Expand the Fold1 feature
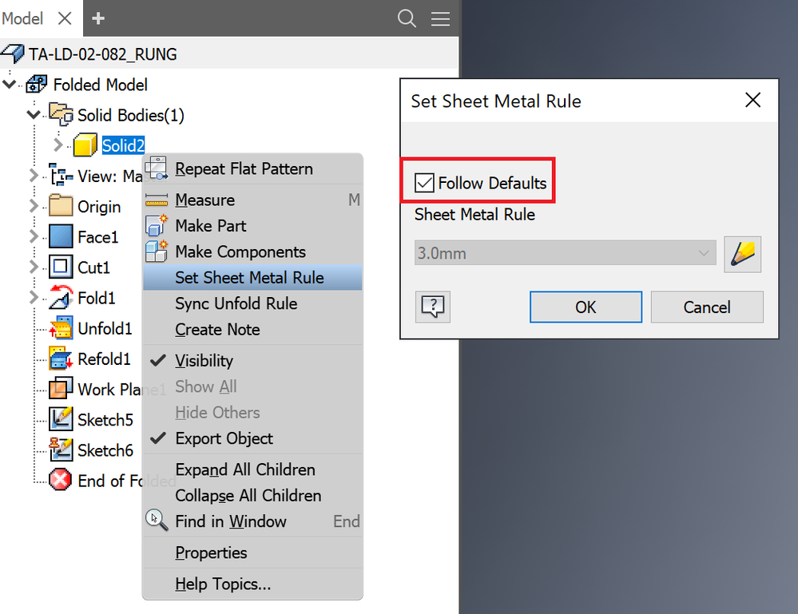This screenshot has height=614, width=798. [34, 298]
